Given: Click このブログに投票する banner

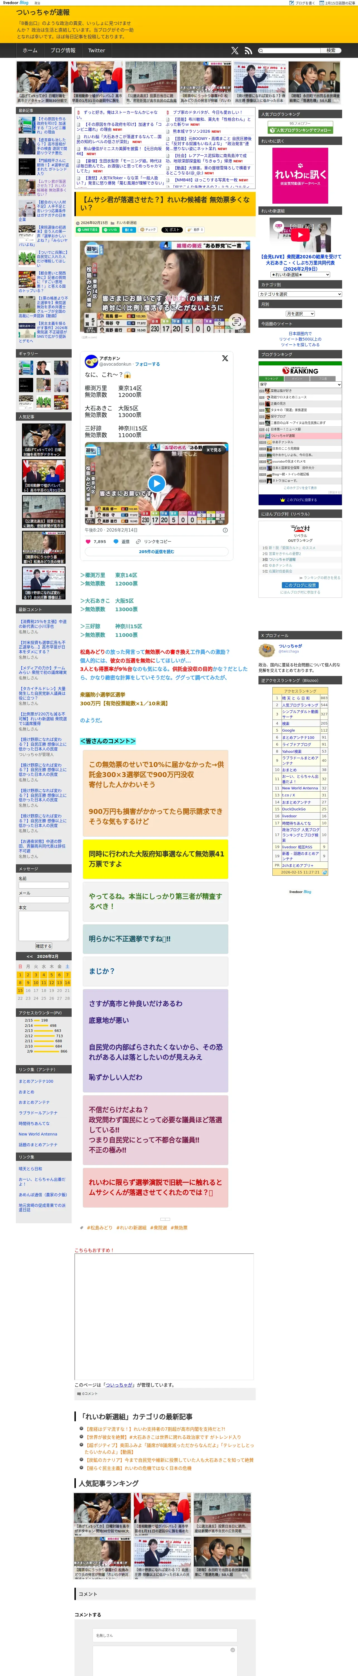Looking at the screenshot, I should (300, 500).
